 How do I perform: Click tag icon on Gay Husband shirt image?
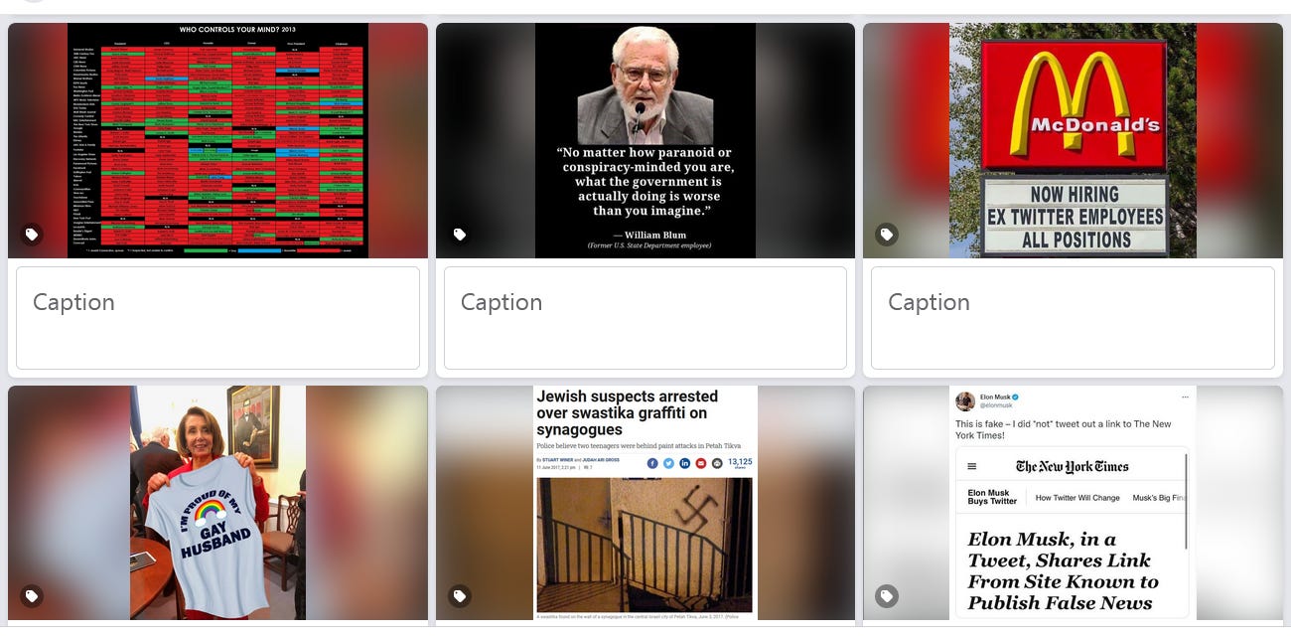click(x=32, y=596)
